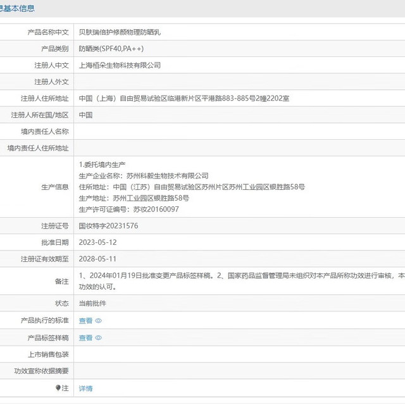Screen dimensions: 405x405
Task: Click label 批准日期
Action: [x=55, y=242]
